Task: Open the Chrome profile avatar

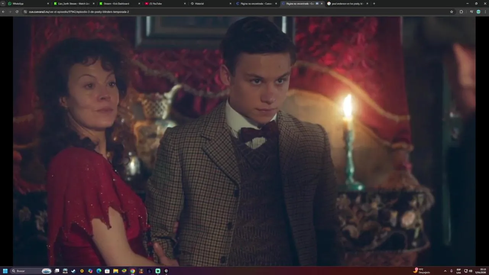Action: 478,12
